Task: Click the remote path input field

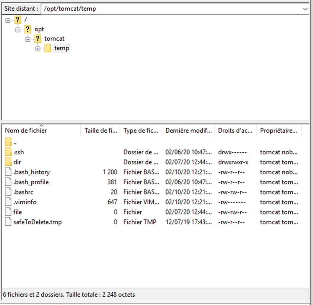Action: pos(172,9)
